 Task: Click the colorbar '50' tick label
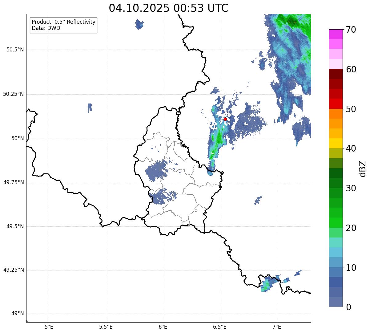(351, 109)
